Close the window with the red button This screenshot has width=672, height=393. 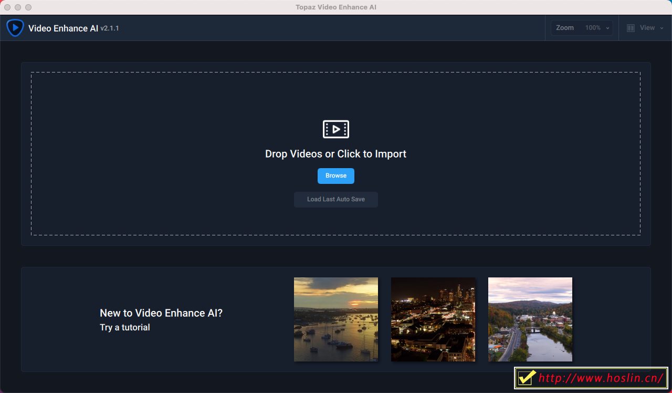pyautogui.click(x=7, y=7)
